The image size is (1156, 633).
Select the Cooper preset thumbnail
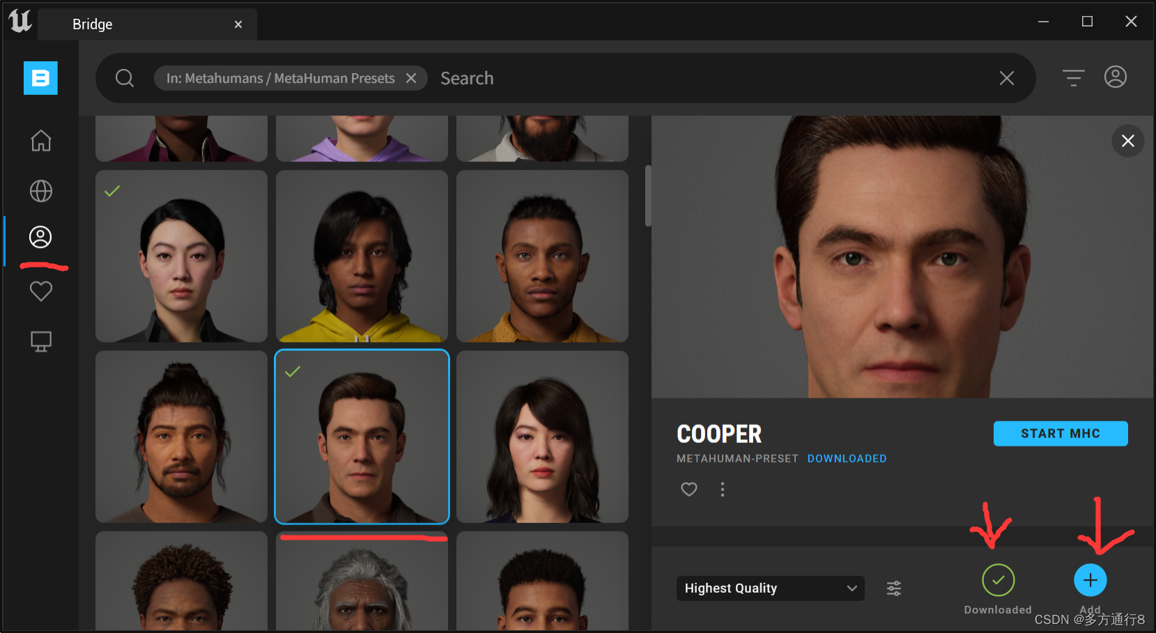(362, 437)
